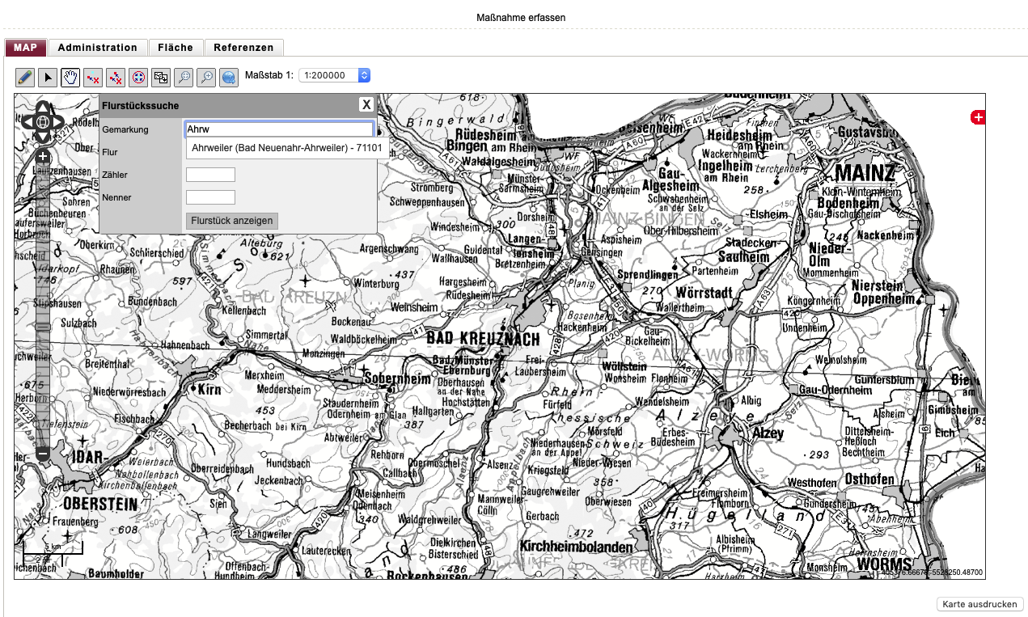Image resolution: width=1028 pixels, height=617 pixels.
Task: Activate the hand pan tool
Action: click(x=70, y=77)
